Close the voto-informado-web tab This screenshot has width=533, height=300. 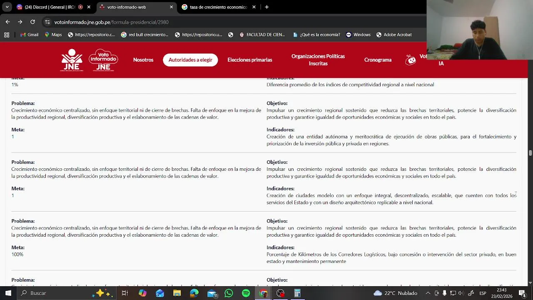click(x=171, y=7)
